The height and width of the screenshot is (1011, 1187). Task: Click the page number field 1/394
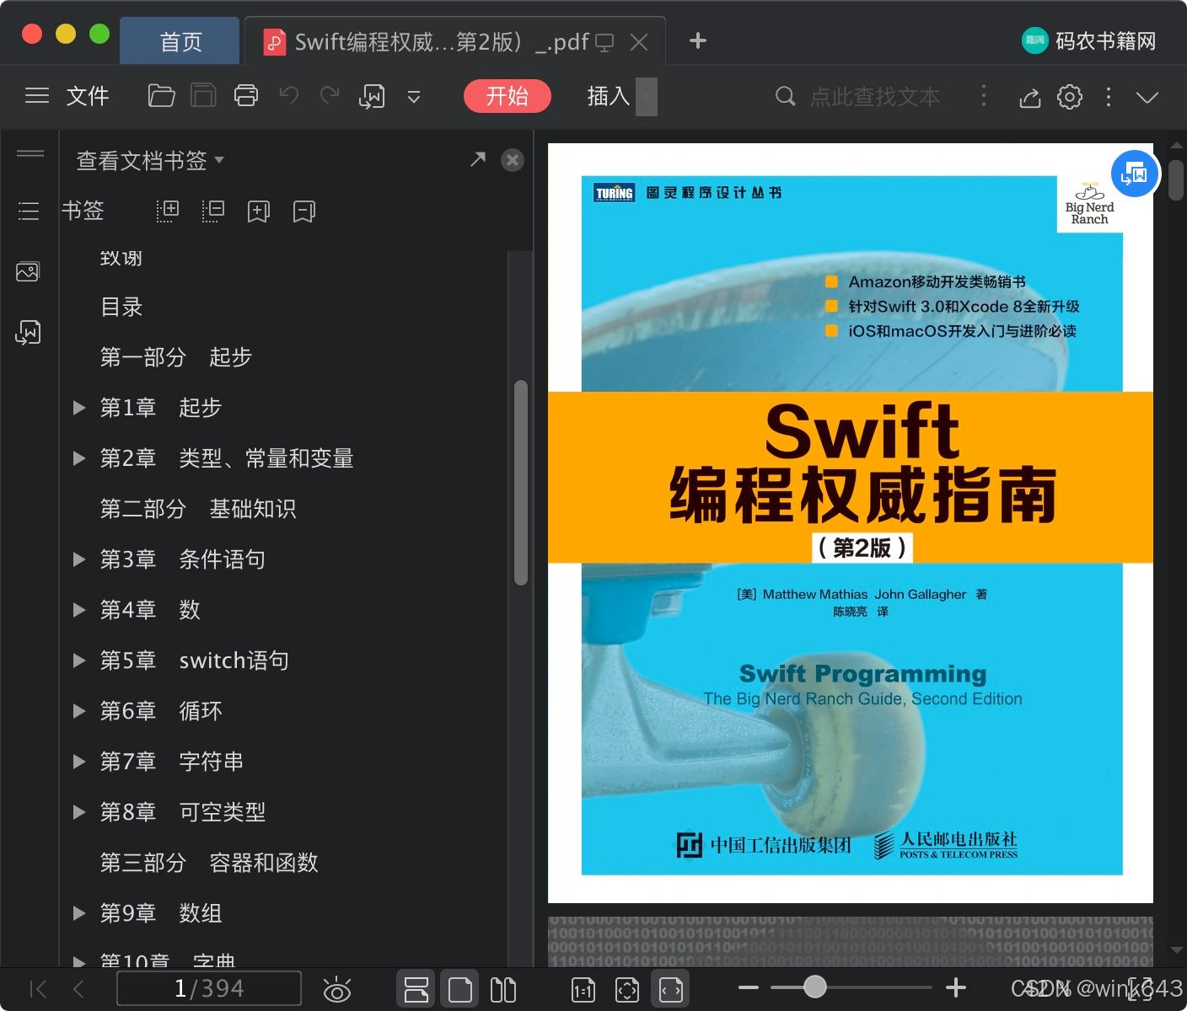(x=209, y=988)
